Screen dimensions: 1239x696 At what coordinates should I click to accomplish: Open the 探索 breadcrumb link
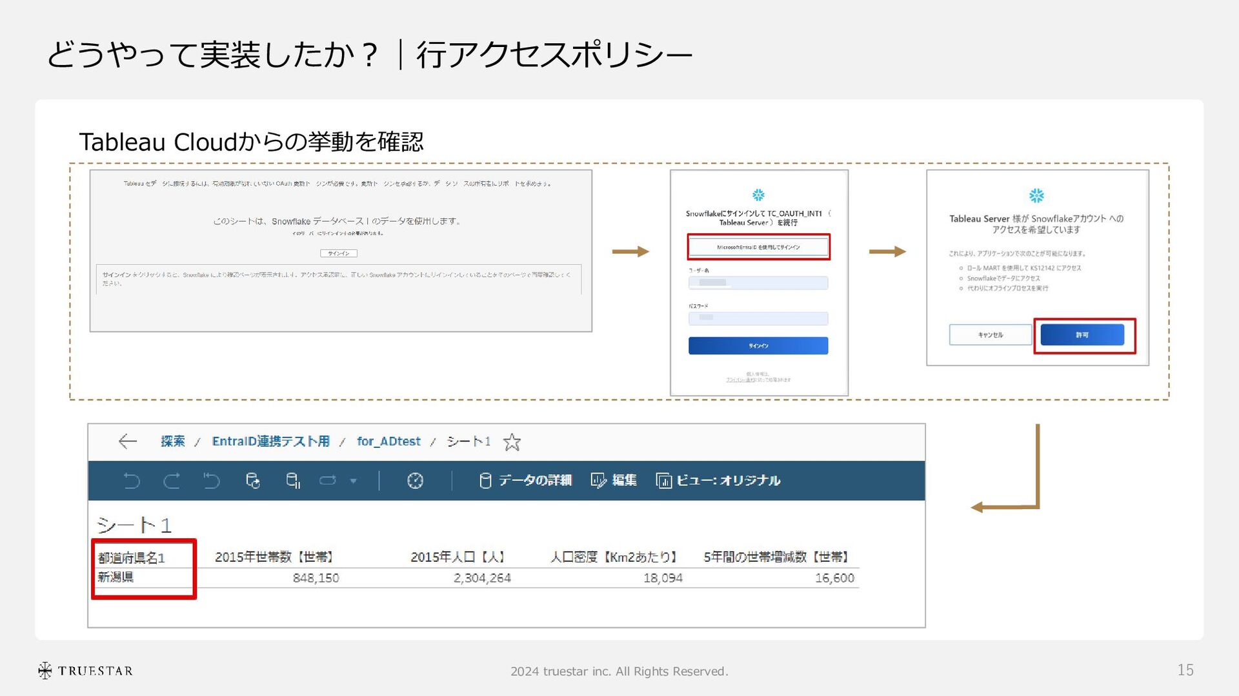(x=172, y=441)
